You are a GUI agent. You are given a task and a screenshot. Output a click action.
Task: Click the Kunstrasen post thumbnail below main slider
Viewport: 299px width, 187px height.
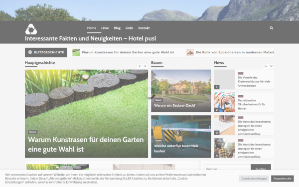coord(58,167)
